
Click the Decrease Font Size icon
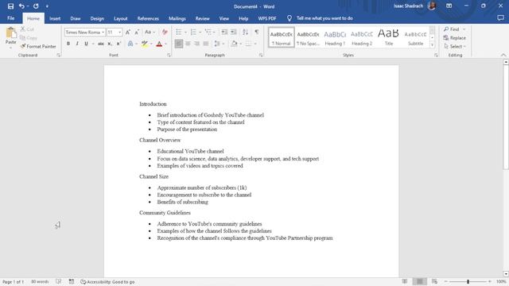(x=137, y=32)
